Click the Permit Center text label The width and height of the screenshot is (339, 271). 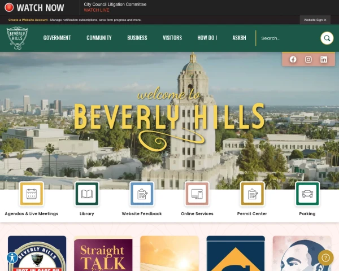click(x=252, y=214)
